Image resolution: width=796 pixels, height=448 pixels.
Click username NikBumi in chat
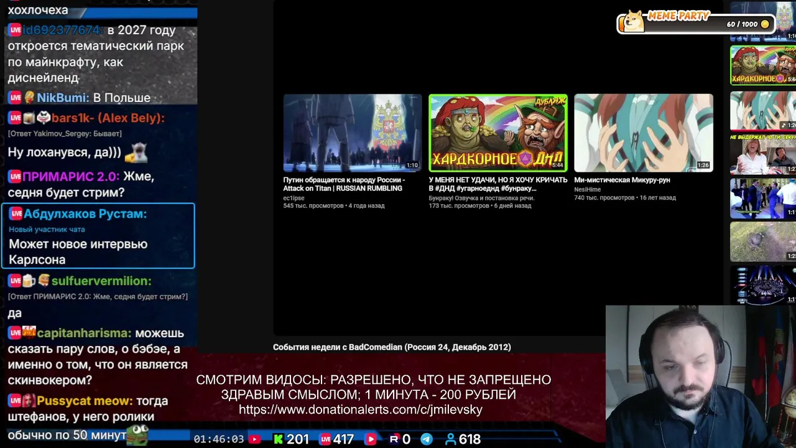[x=62, y=98]
